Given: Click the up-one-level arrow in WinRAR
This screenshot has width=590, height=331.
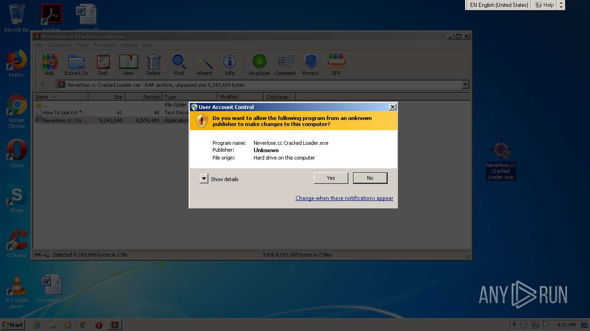Looking at the screenshot, I should 42,85.
